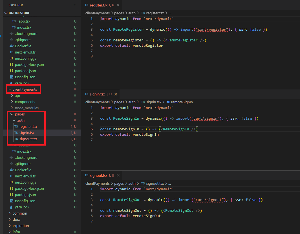Open signout.tsx in the file tree
300x234 pixels.
28,139
